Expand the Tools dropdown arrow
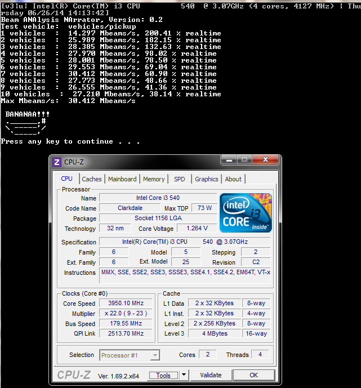This screenshot has height=388, width=361. pyautogui.click(x=184, y=375)
